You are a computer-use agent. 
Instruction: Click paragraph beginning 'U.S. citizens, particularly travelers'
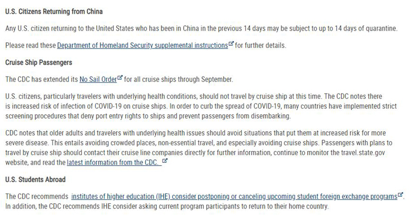click(x=201, y=107)
